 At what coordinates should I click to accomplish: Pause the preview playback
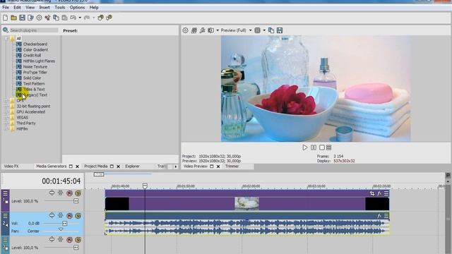(314, 147)
